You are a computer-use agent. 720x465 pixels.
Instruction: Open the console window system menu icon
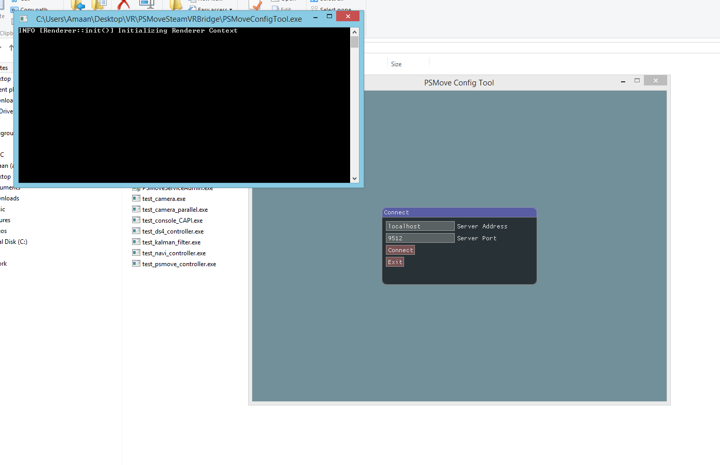[24, 19]
